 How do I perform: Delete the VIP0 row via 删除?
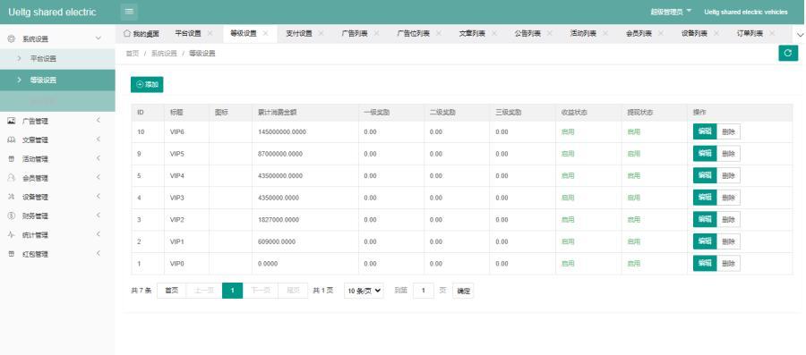point(728,263)
